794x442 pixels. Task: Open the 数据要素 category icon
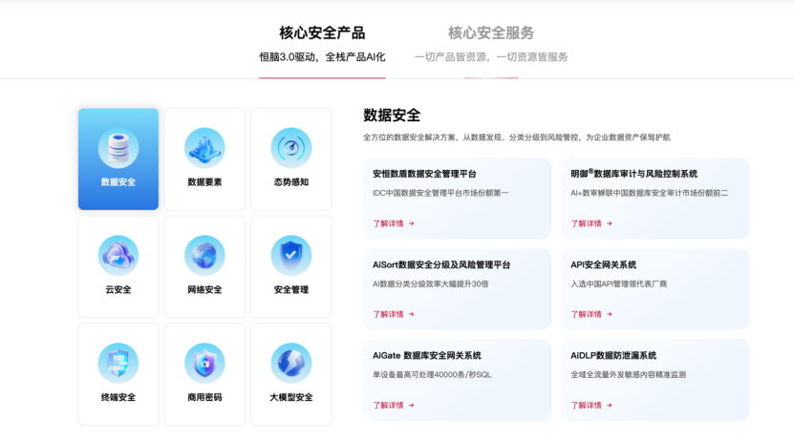point(204,149)
